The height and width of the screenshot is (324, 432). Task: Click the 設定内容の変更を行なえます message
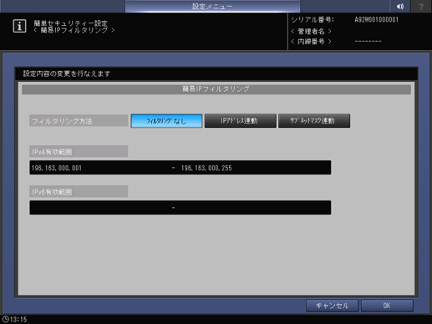[67, 73]
